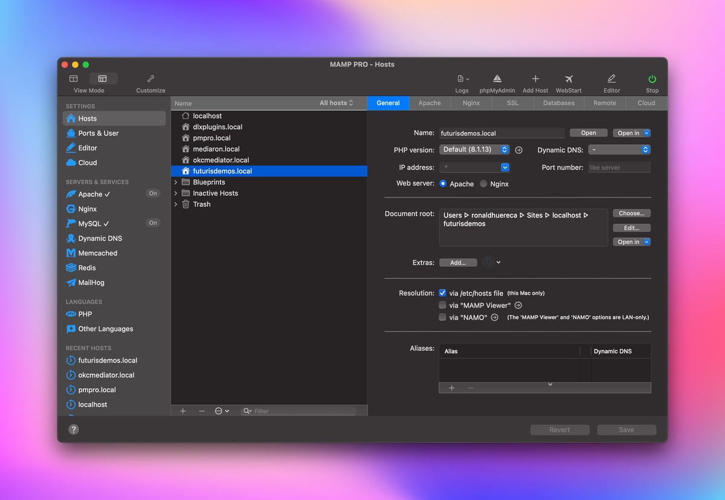Click the Revert button
The image size is (725, 500).
point(559,430)
